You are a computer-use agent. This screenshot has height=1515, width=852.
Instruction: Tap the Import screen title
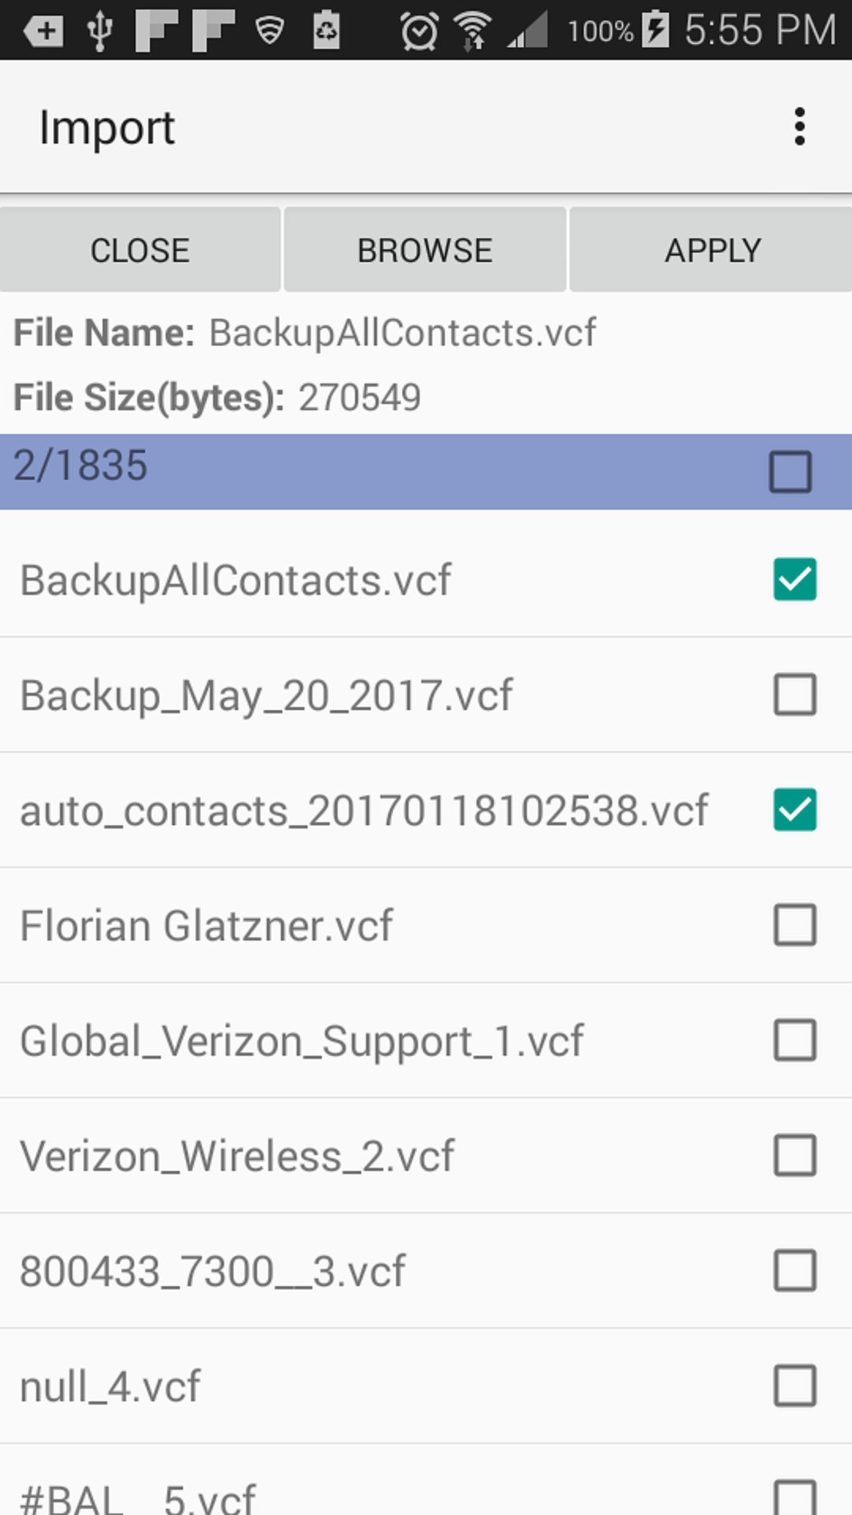pyautogui.click(x=107, y=126)
